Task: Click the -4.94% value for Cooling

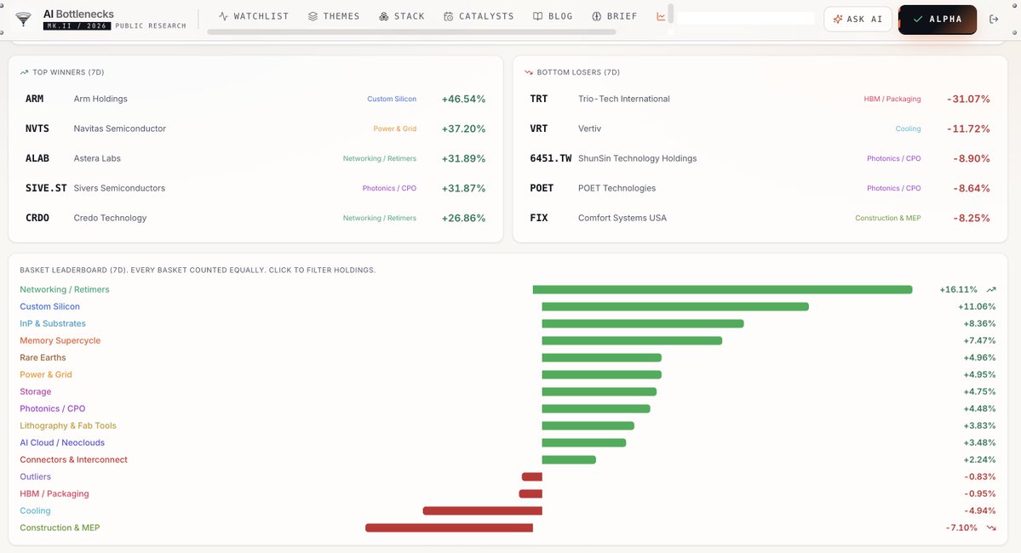Action: click(x=980, y=510)
